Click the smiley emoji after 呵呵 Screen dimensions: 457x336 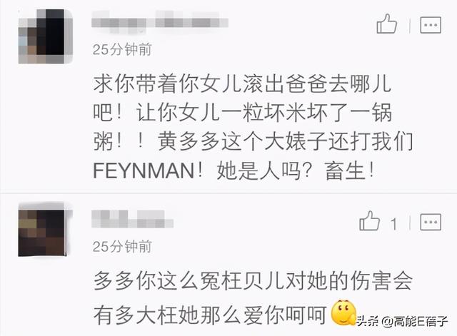tap(343, 312)
